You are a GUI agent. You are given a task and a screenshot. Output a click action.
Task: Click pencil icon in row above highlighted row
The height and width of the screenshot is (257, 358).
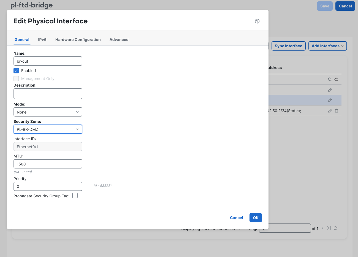330,90
